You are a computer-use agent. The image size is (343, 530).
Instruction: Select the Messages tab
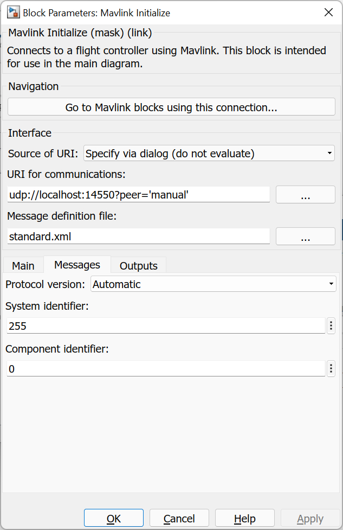click(76, 265)
